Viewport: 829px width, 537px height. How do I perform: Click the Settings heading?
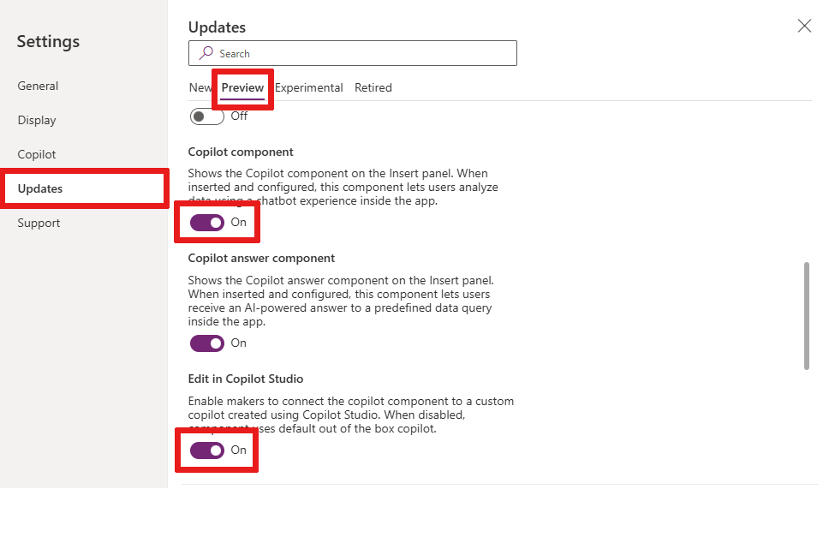48,41
